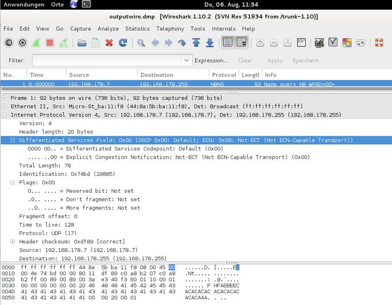Expand the Frame 1 tree node
The image size is (392, 305).
click(5, 98)
